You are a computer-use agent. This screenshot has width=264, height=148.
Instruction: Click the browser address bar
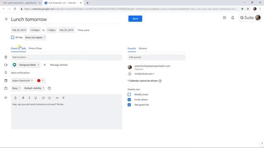click(x=130, y=9)
